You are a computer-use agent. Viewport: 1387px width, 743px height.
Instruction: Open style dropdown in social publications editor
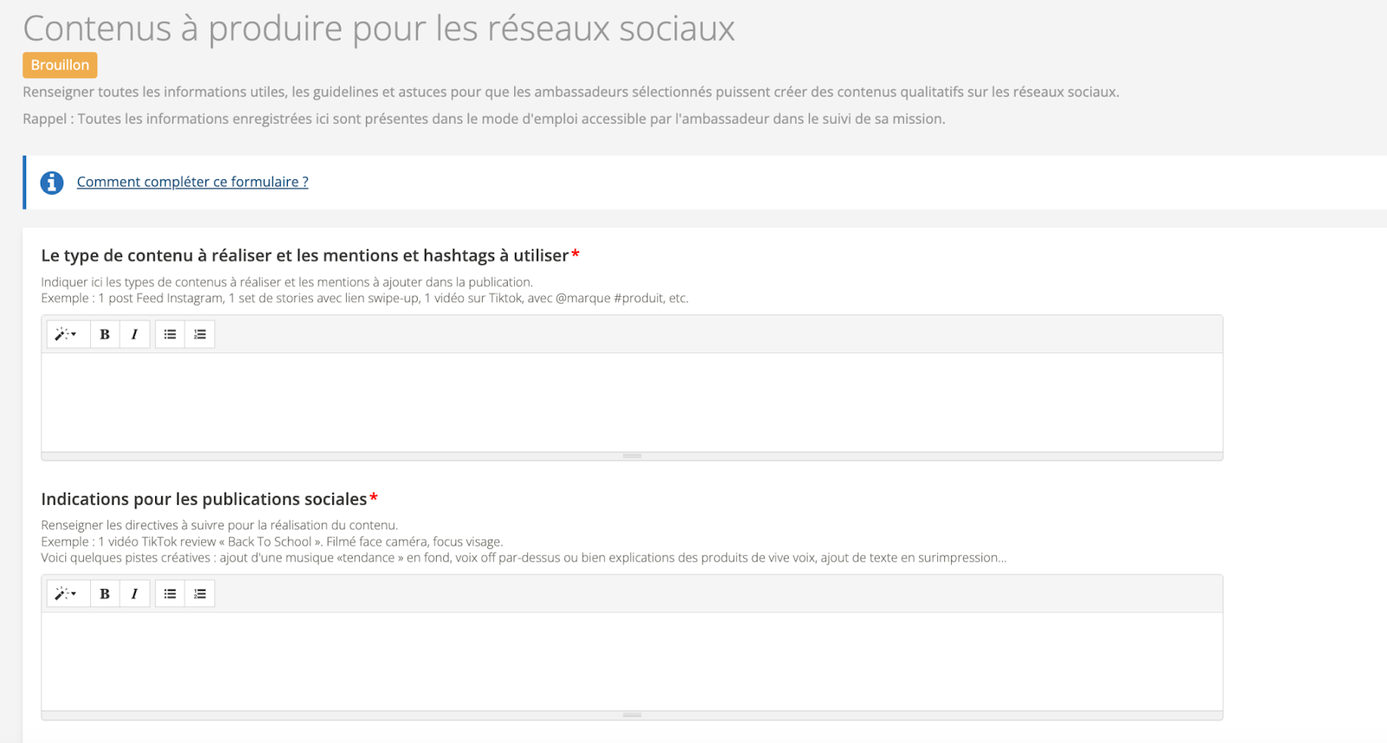[x=67, y=594]
